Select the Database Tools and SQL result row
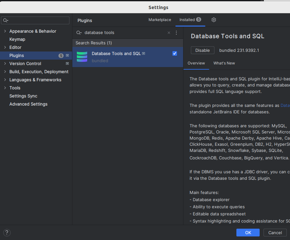 click(128, 57)
